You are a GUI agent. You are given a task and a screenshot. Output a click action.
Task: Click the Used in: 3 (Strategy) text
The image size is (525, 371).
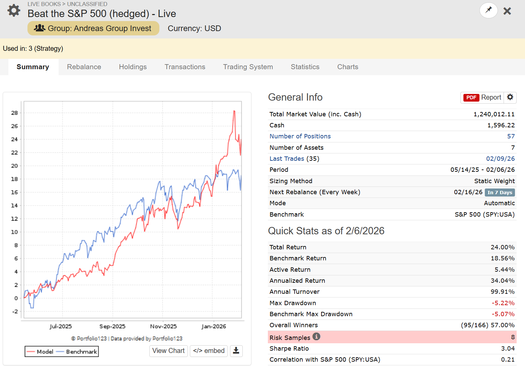(33, 48)
